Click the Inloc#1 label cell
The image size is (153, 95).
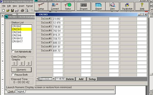[x=45, y=19]
